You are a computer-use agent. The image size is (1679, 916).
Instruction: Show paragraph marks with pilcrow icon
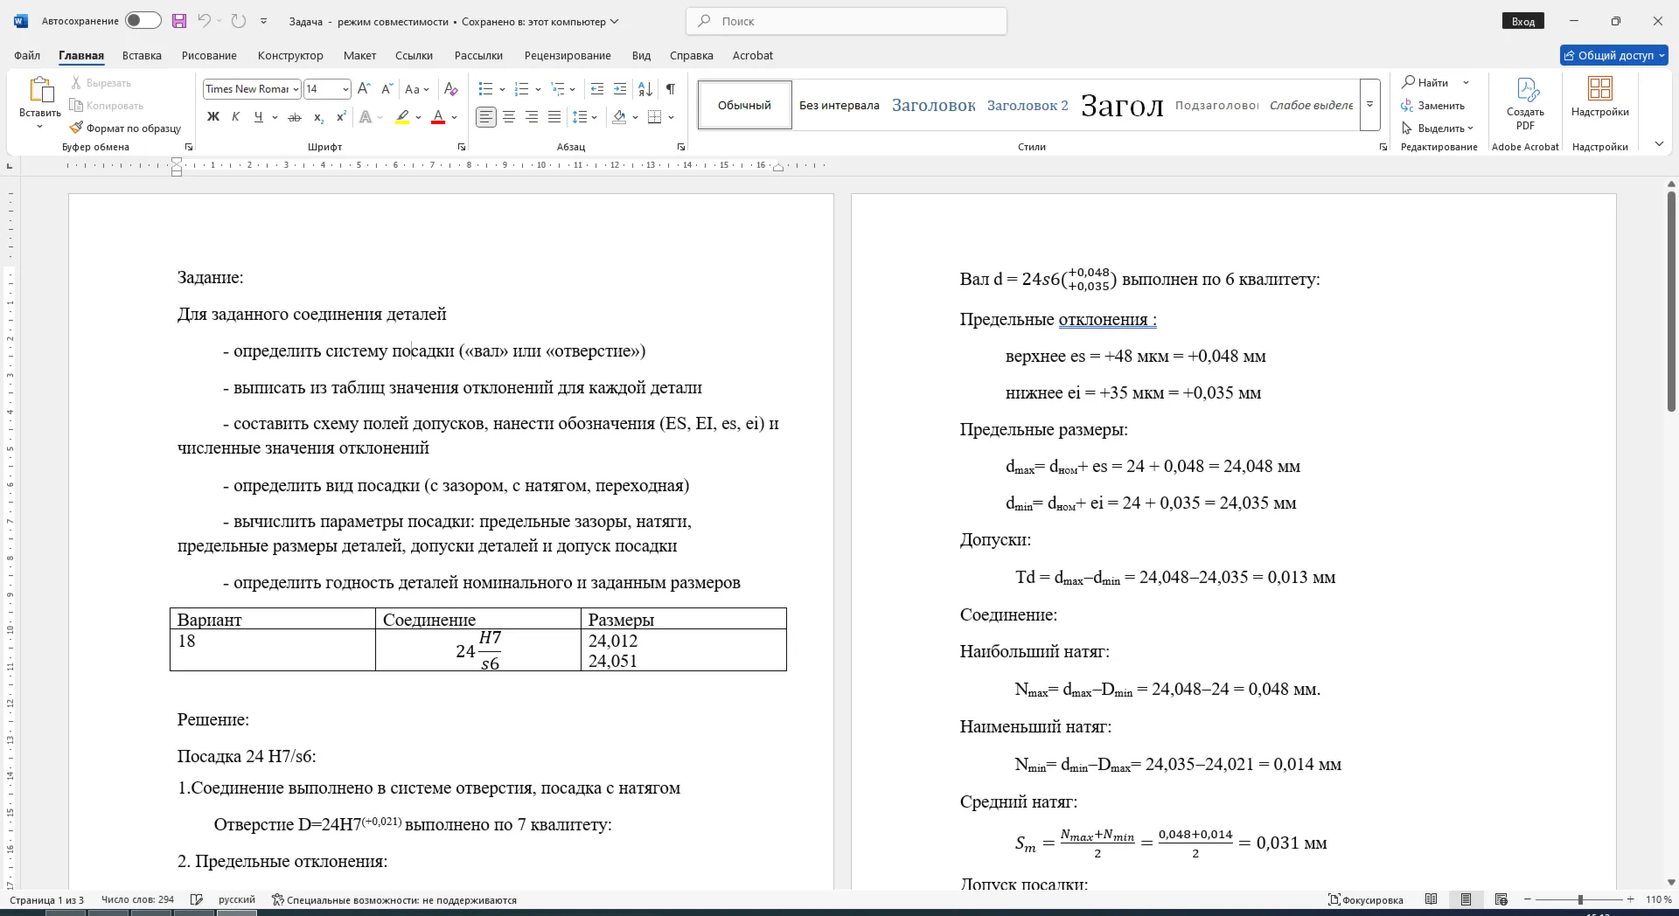click(671, 89)
